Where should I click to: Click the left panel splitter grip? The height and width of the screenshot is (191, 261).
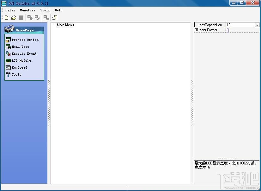coord(49,103)
